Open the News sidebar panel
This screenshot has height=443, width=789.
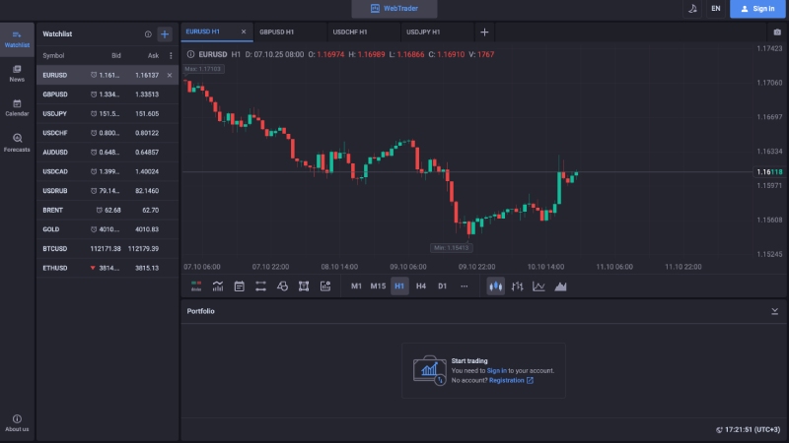(17, 73)
